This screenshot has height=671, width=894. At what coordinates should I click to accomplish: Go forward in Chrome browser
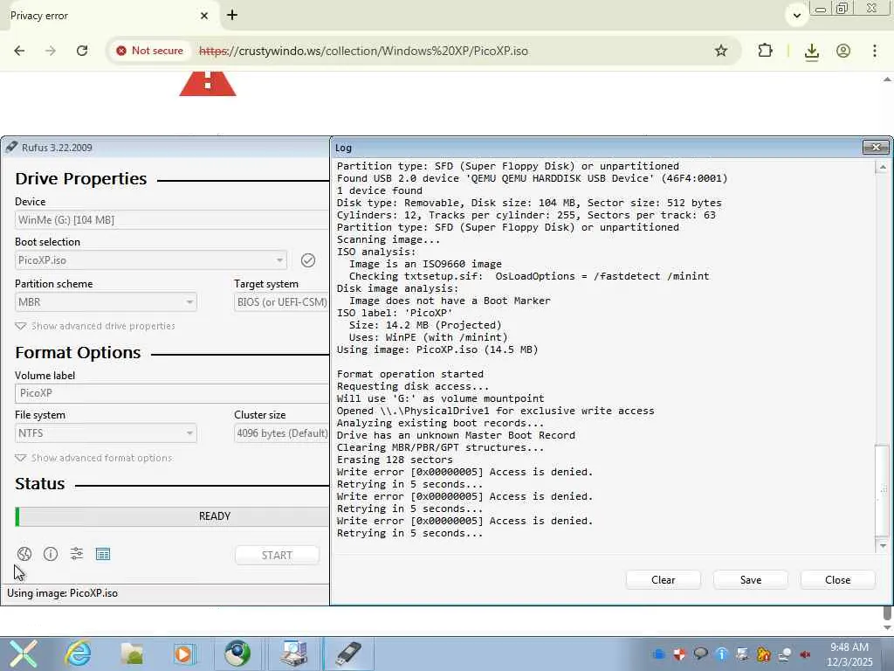tap(51, 51)
